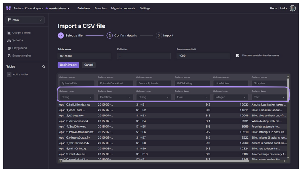Click the eps1.7_wh1ter0se.m4v cell
The width and height of the screenshot is (302, 172).
(74, 143)
